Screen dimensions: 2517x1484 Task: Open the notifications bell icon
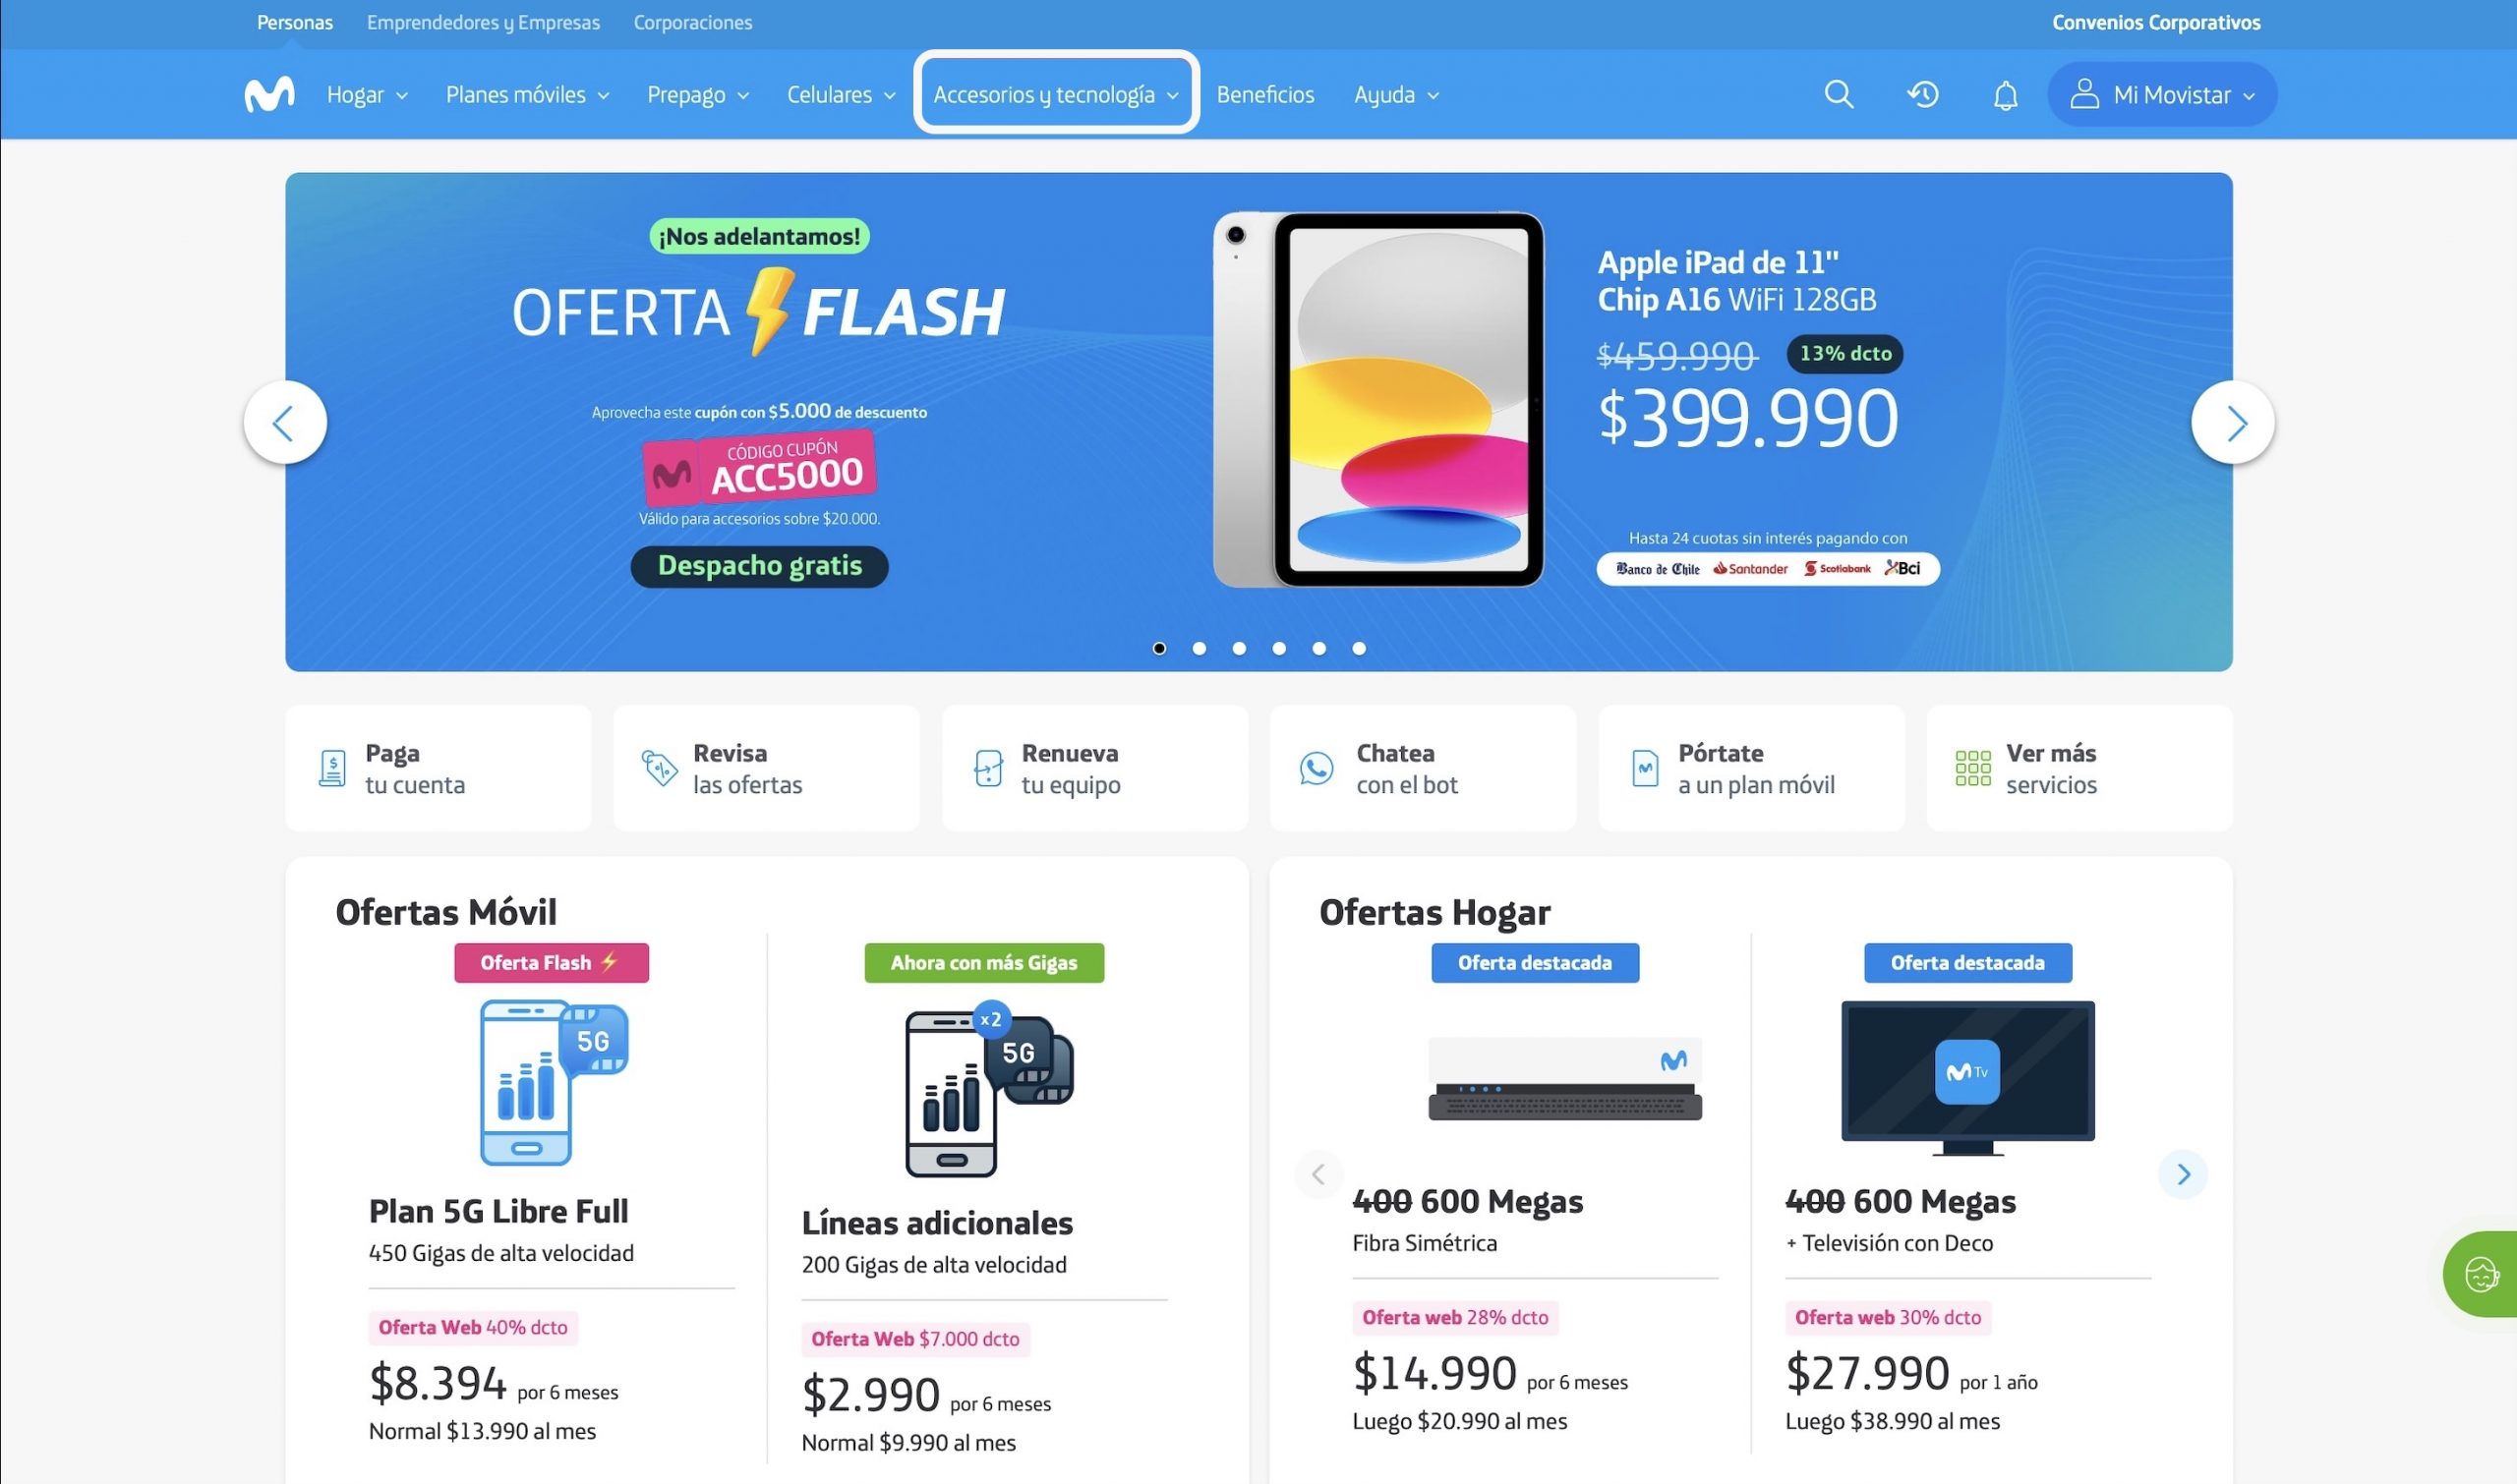[2005, 95]
